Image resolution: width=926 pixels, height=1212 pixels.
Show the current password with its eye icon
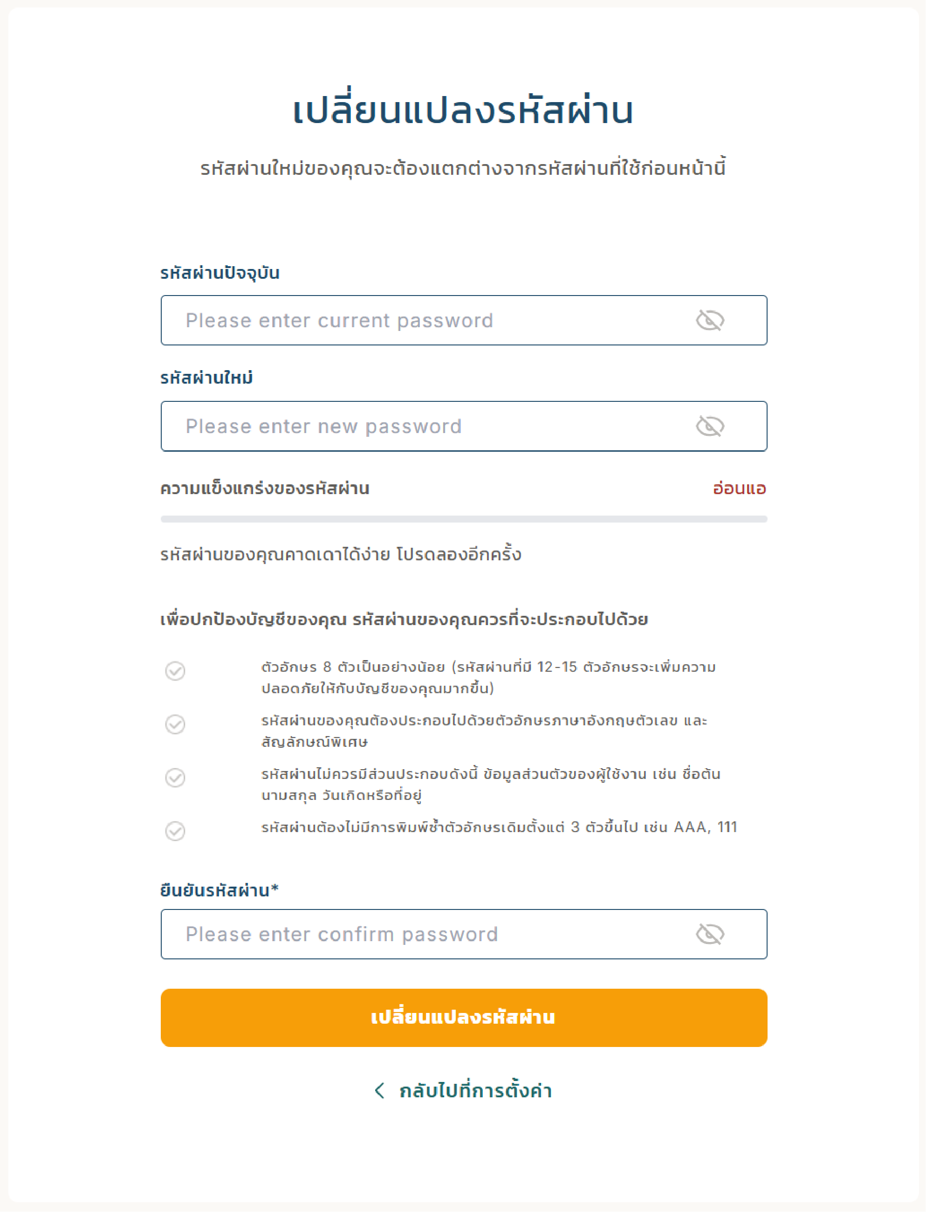[x=710, y=320]
